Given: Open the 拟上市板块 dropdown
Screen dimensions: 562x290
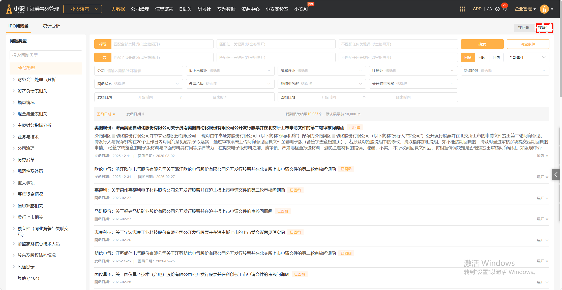Looking at the screenshot, I should (230, 71).
